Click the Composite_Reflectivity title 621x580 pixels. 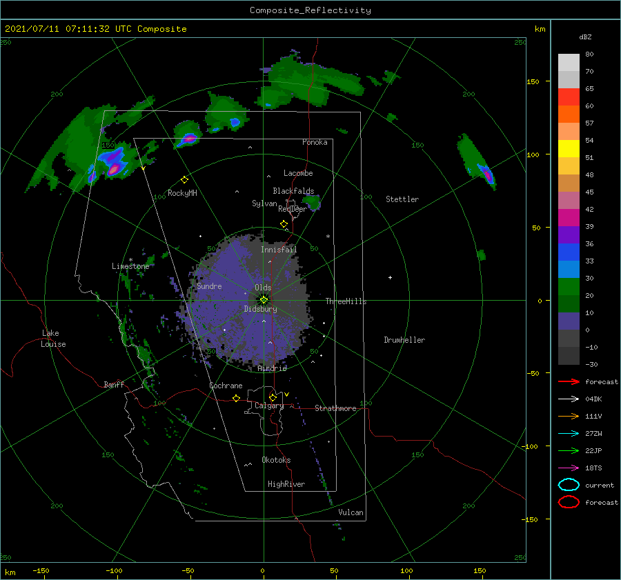(310, 10)
